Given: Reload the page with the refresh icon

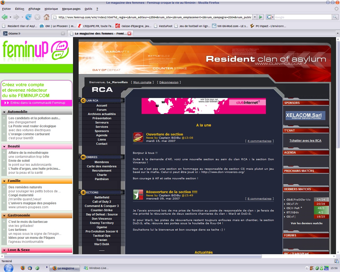Looking at the screenshot, I should 28,17.
